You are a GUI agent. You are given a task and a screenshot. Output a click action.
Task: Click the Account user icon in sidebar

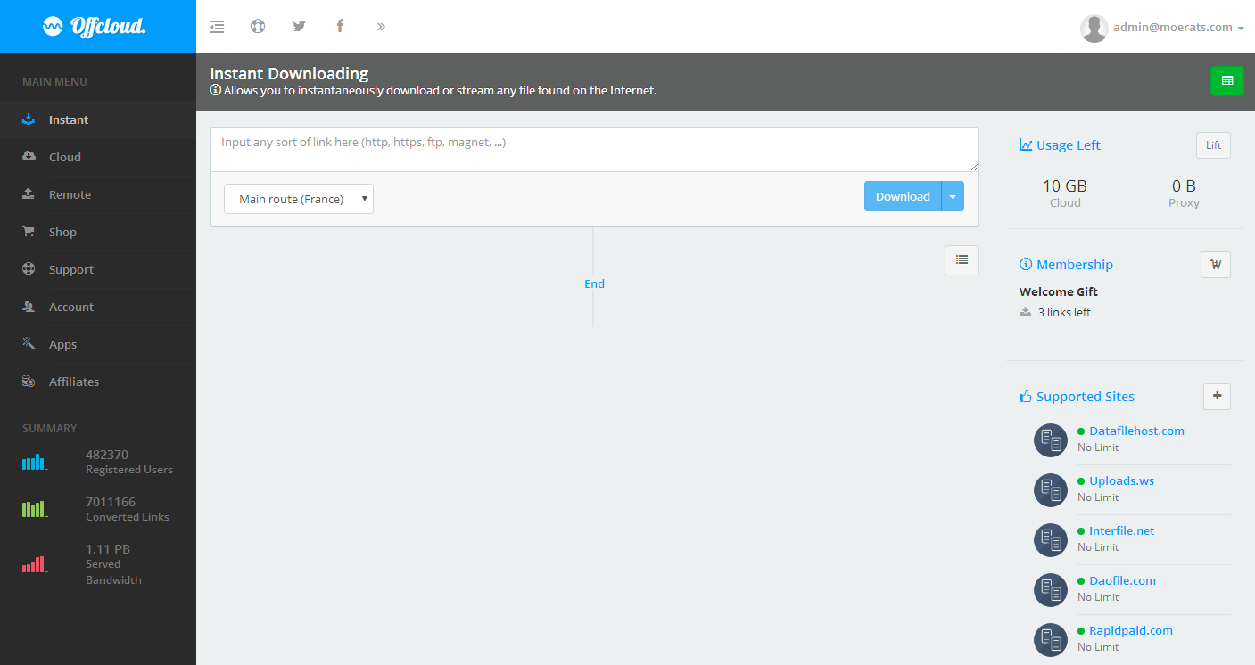coord(29,307)
